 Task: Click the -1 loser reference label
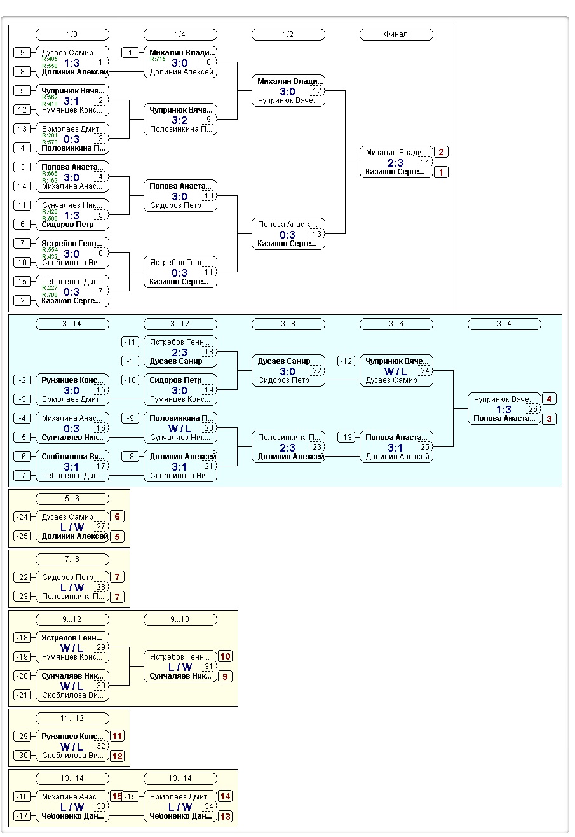click(130, 361)
